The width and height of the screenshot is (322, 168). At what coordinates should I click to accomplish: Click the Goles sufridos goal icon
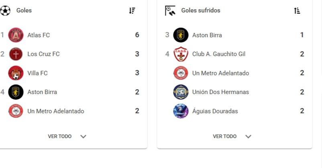170,11
